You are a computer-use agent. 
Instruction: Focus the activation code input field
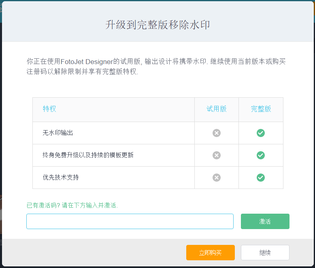[x=130, y=221]
